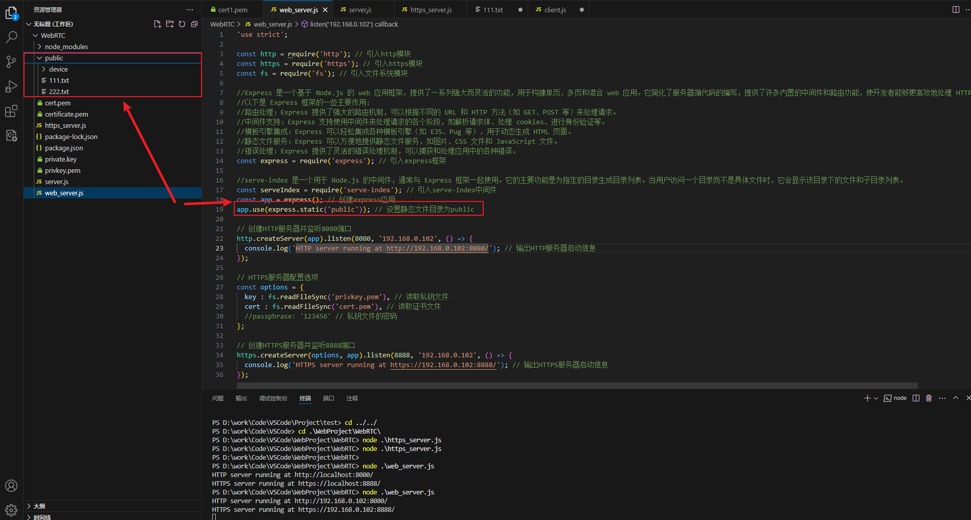The width and height of the screenshot is (971, 520).
Task: Open the http://192.168.0.102:8080/ link in code
Action: point(437,248)
